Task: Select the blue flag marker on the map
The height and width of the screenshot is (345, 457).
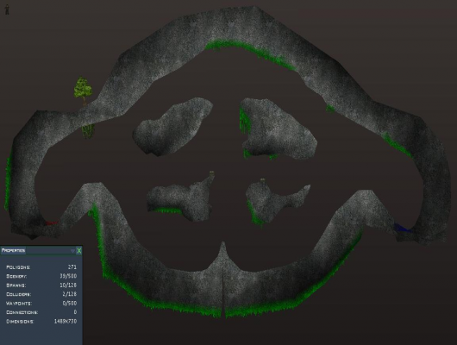Action: (403, 228)
